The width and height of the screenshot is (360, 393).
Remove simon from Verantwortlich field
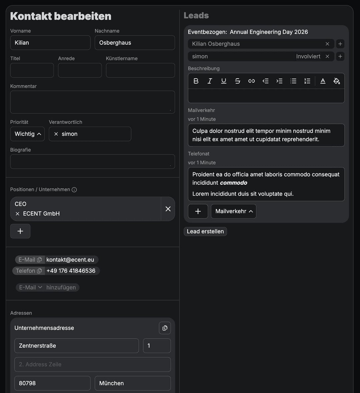click(x=56, y=134)
